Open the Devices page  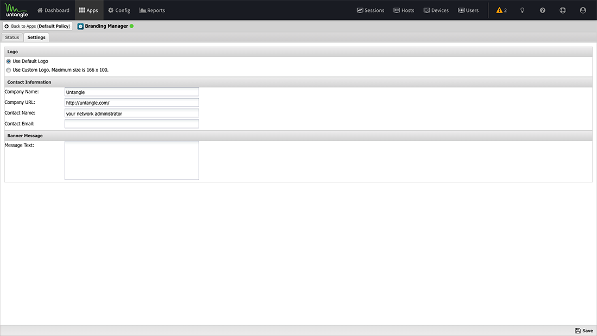tap(436, 10)
